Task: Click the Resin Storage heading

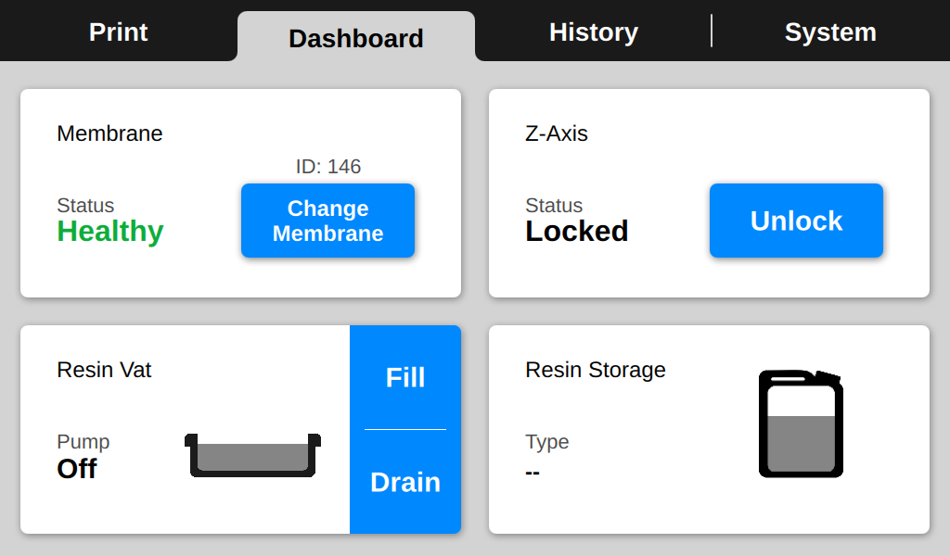Action: click(x=596, y=370)
